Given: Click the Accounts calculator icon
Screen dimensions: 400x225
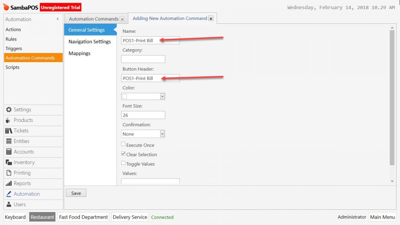Looking at the screenshot, I should click(9, 152).
